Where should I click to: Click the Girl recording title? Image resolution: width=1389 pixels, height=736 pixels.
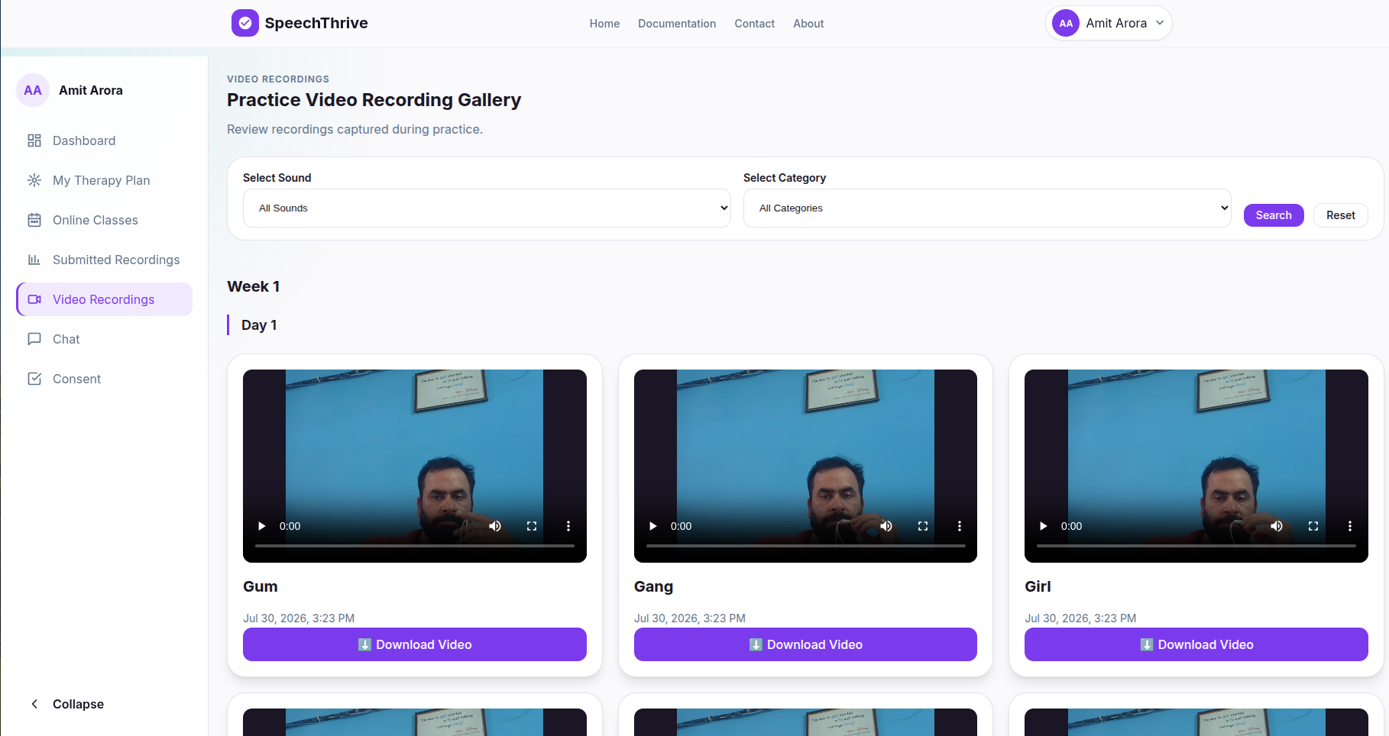(1038, 586)
